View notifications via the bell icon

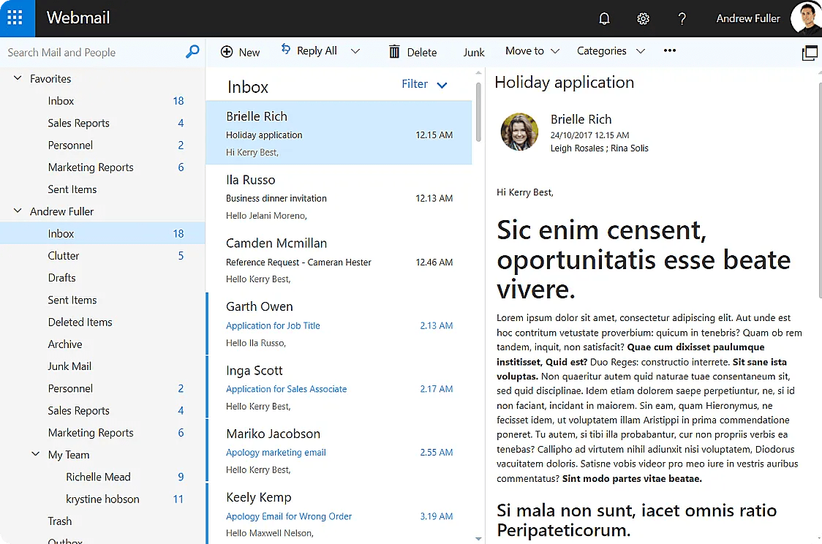coord(604,18)
